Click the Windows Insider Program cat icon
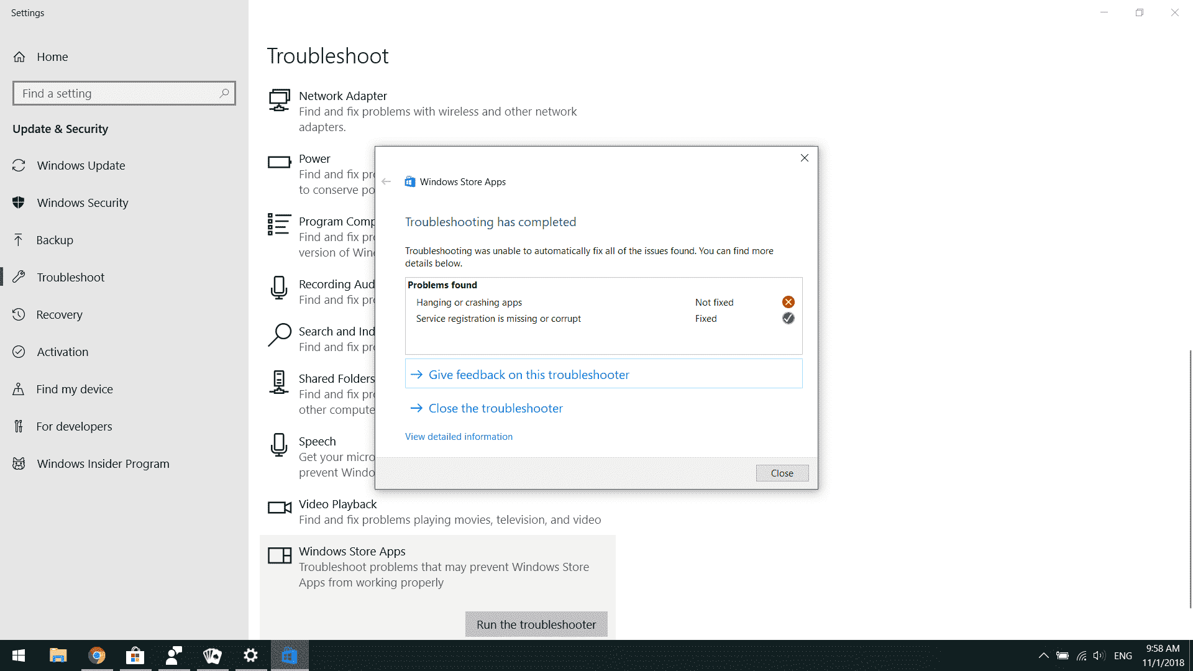 pos(19,463)
